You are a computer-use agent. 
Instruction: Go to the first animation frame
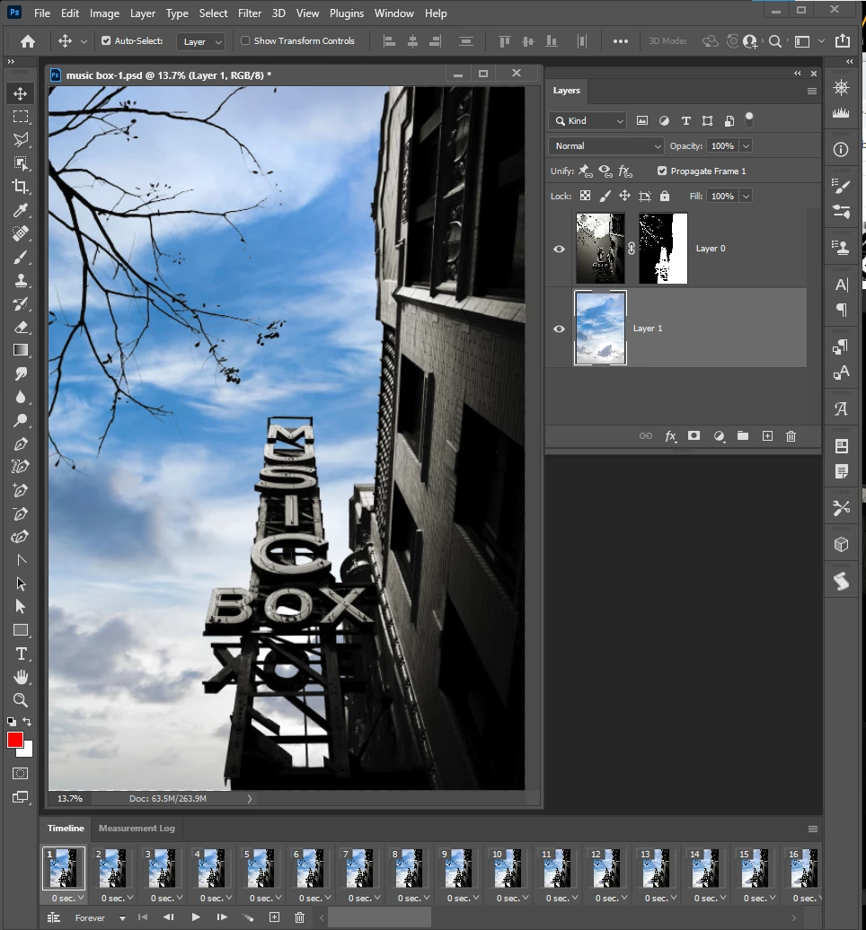(143, 917)
